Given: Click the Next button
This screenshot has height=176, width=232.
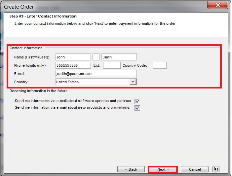Looking at the screenshot, I should [x=163, y=169].
